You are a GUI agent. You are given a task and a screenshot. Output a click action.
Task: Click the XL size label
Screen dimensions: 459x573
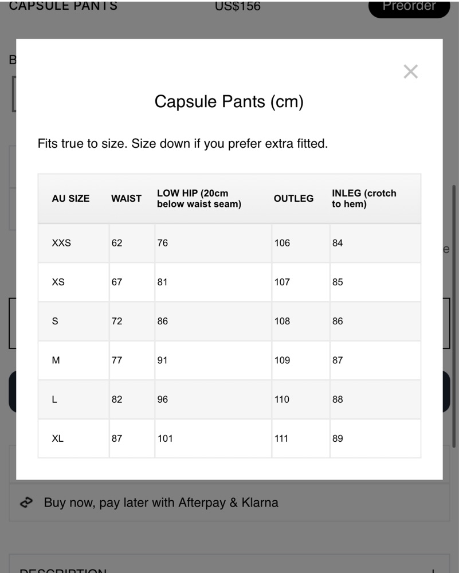click(58, 438)
